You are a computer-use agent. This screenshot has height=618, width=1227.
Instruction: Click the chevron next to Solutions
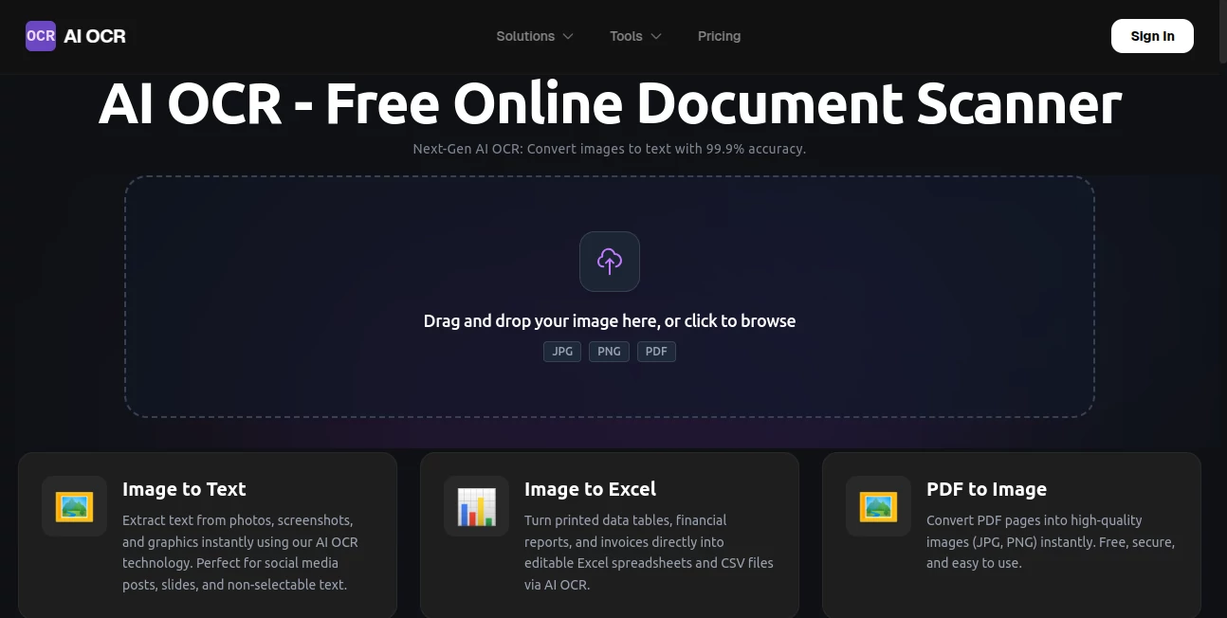click(x=567, y=36)
